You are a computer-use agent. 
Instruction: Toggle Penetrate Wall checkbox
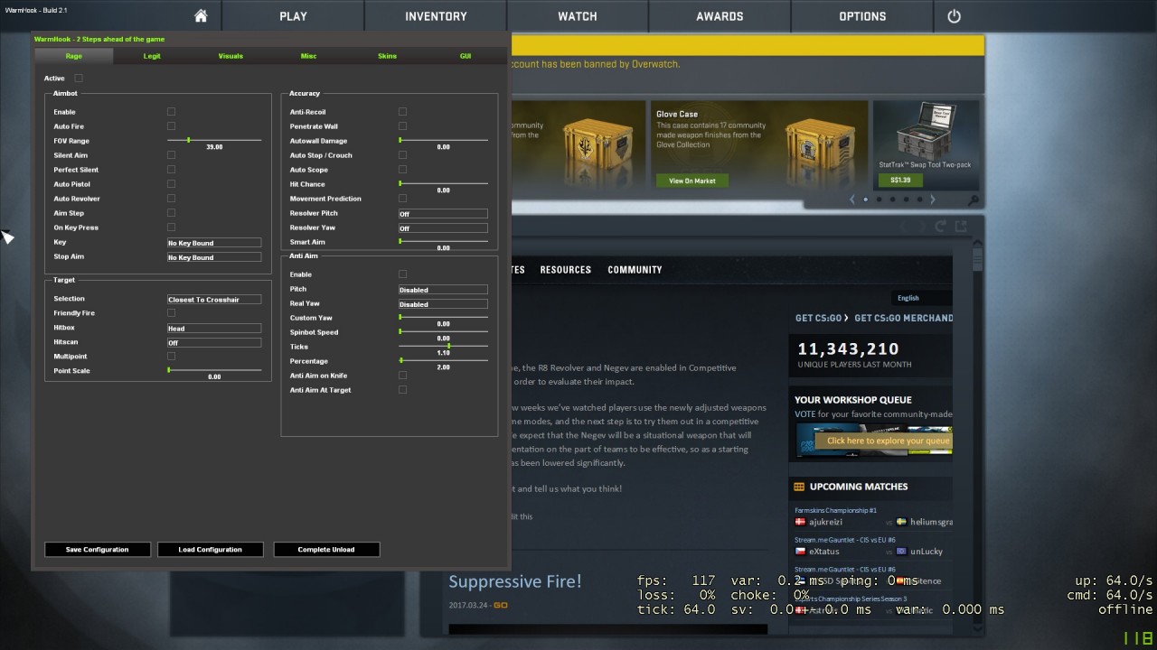point(402,126)
